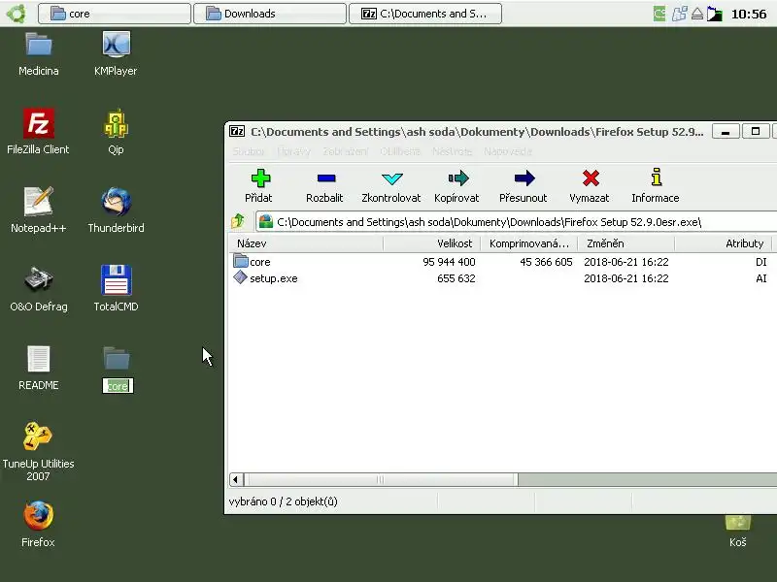Image resolution: width=777 pixels, height=582 pixels.
Task: Minimize the 7-Zip window
Action: (726, 131)
